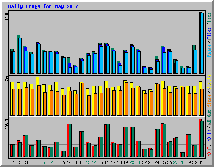Screen dimensions: 214x167
Task: Click green weekend day 6 label
Action: [45, 162]
